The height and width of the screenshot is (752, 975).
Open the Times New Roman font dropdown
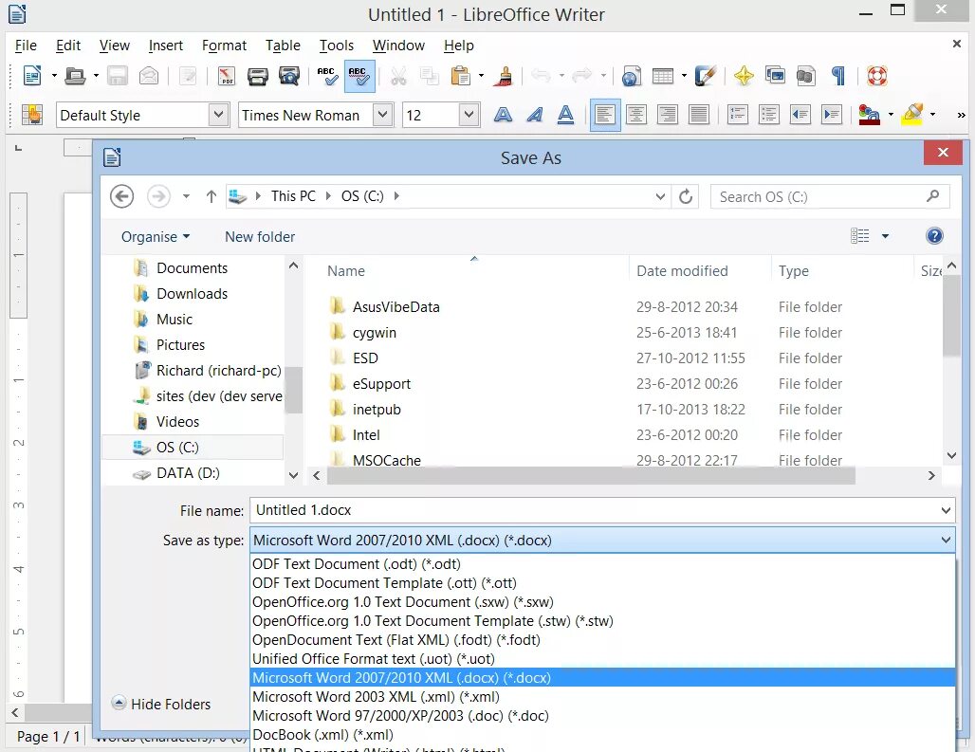[x=383, y=115]
